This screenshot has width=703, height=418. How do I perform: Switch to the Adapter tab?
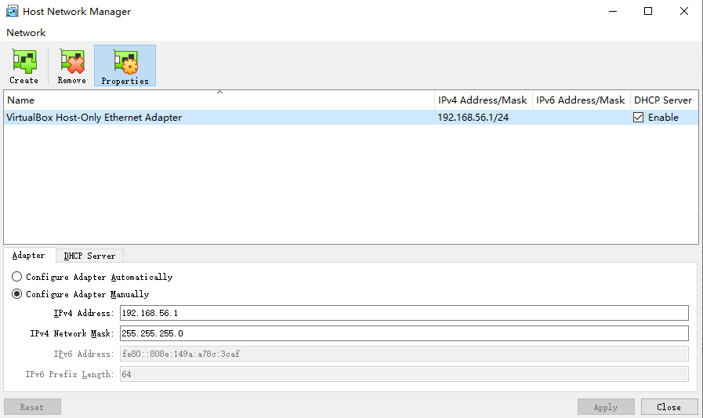(29, 255)
